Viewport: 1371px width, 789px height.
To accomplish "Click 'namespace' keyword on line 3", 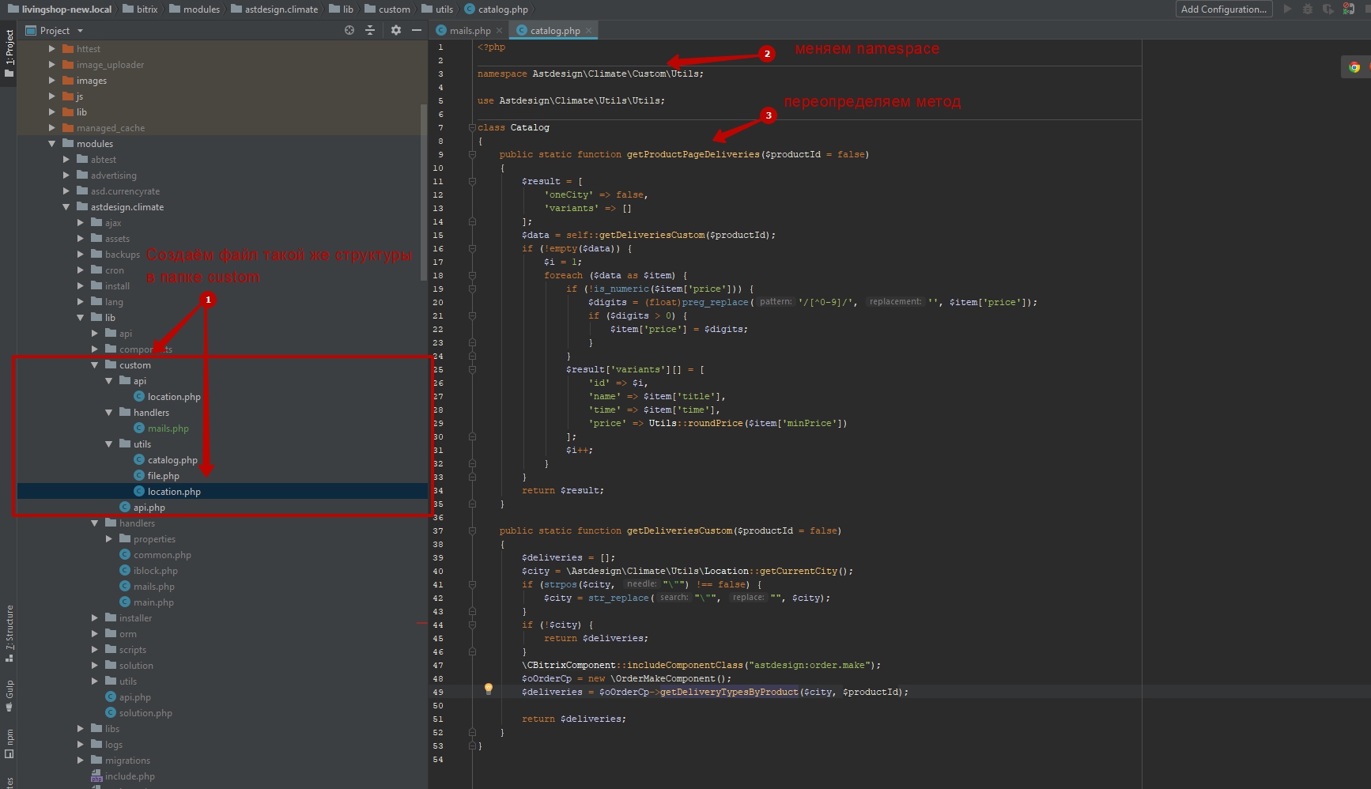I will pyautogui.click(x=502, y=74).
